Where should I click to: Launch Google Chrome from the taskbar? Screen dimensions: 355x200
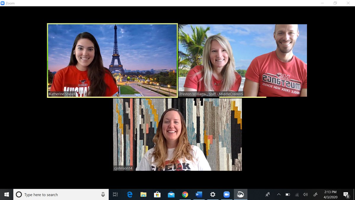point(185,195)
